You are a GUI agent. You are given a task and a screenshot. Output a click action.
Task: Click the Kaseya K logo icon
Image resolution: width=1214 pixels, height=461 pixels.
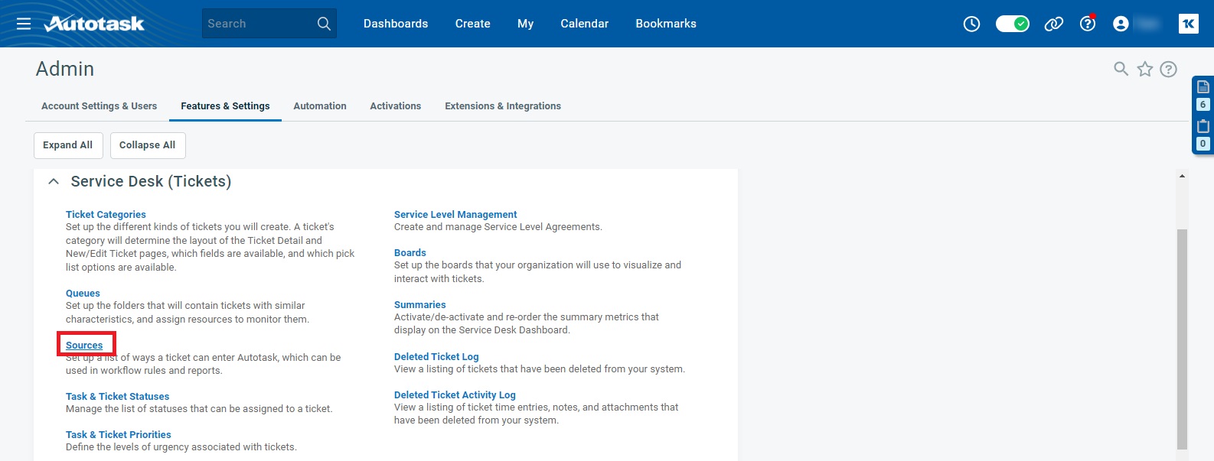click(1188, 24)
